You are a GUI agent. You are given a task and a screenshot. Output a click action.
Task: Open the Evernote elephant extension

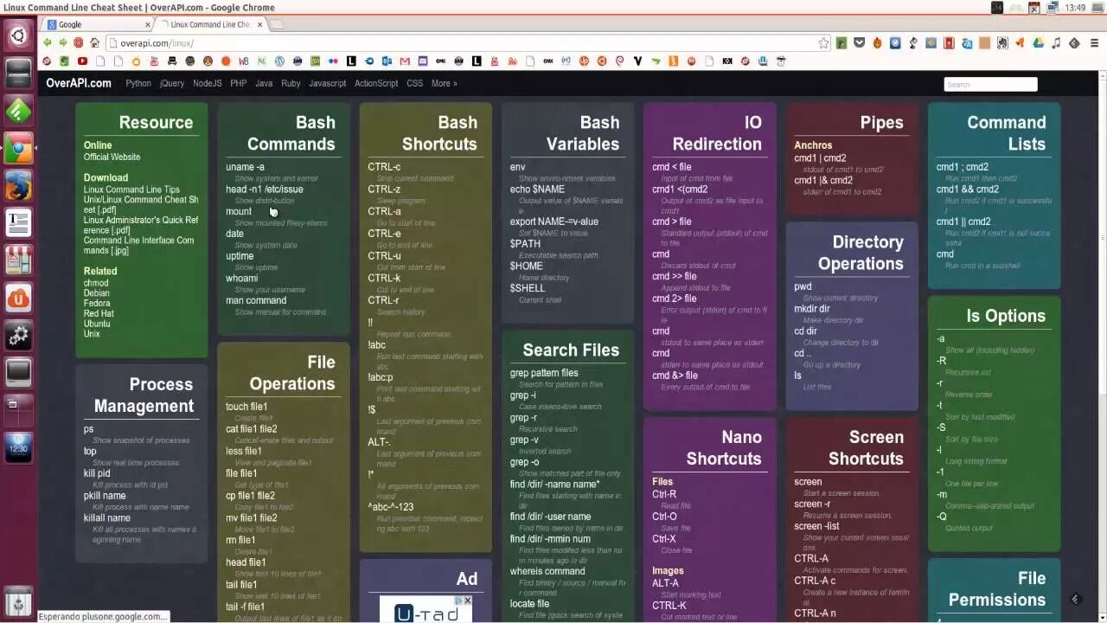[x=1002, y=42]
